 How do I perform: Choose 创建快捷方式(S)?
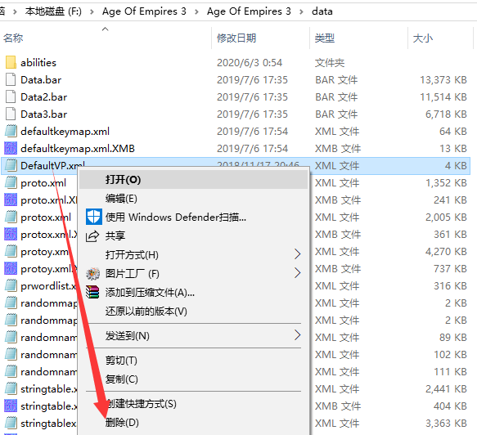click(x=194, y=404)
